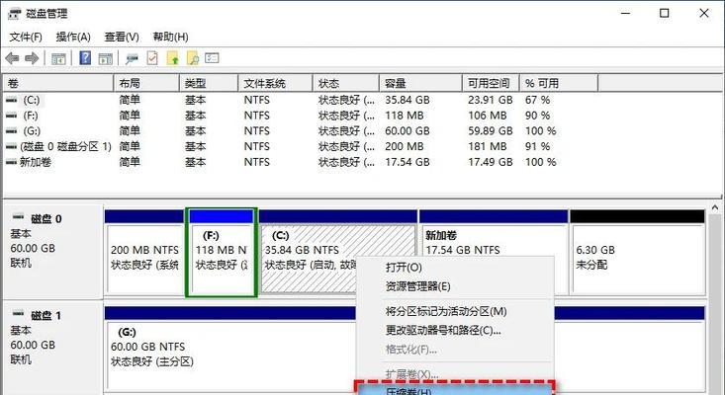The image size is (725, 395).
Task: Click the Forward arrow toolbar icon
Action: 32,58
